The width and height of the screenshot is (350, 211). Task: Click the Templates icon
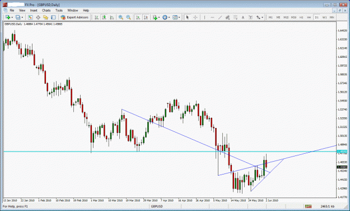tap(175, 17)
